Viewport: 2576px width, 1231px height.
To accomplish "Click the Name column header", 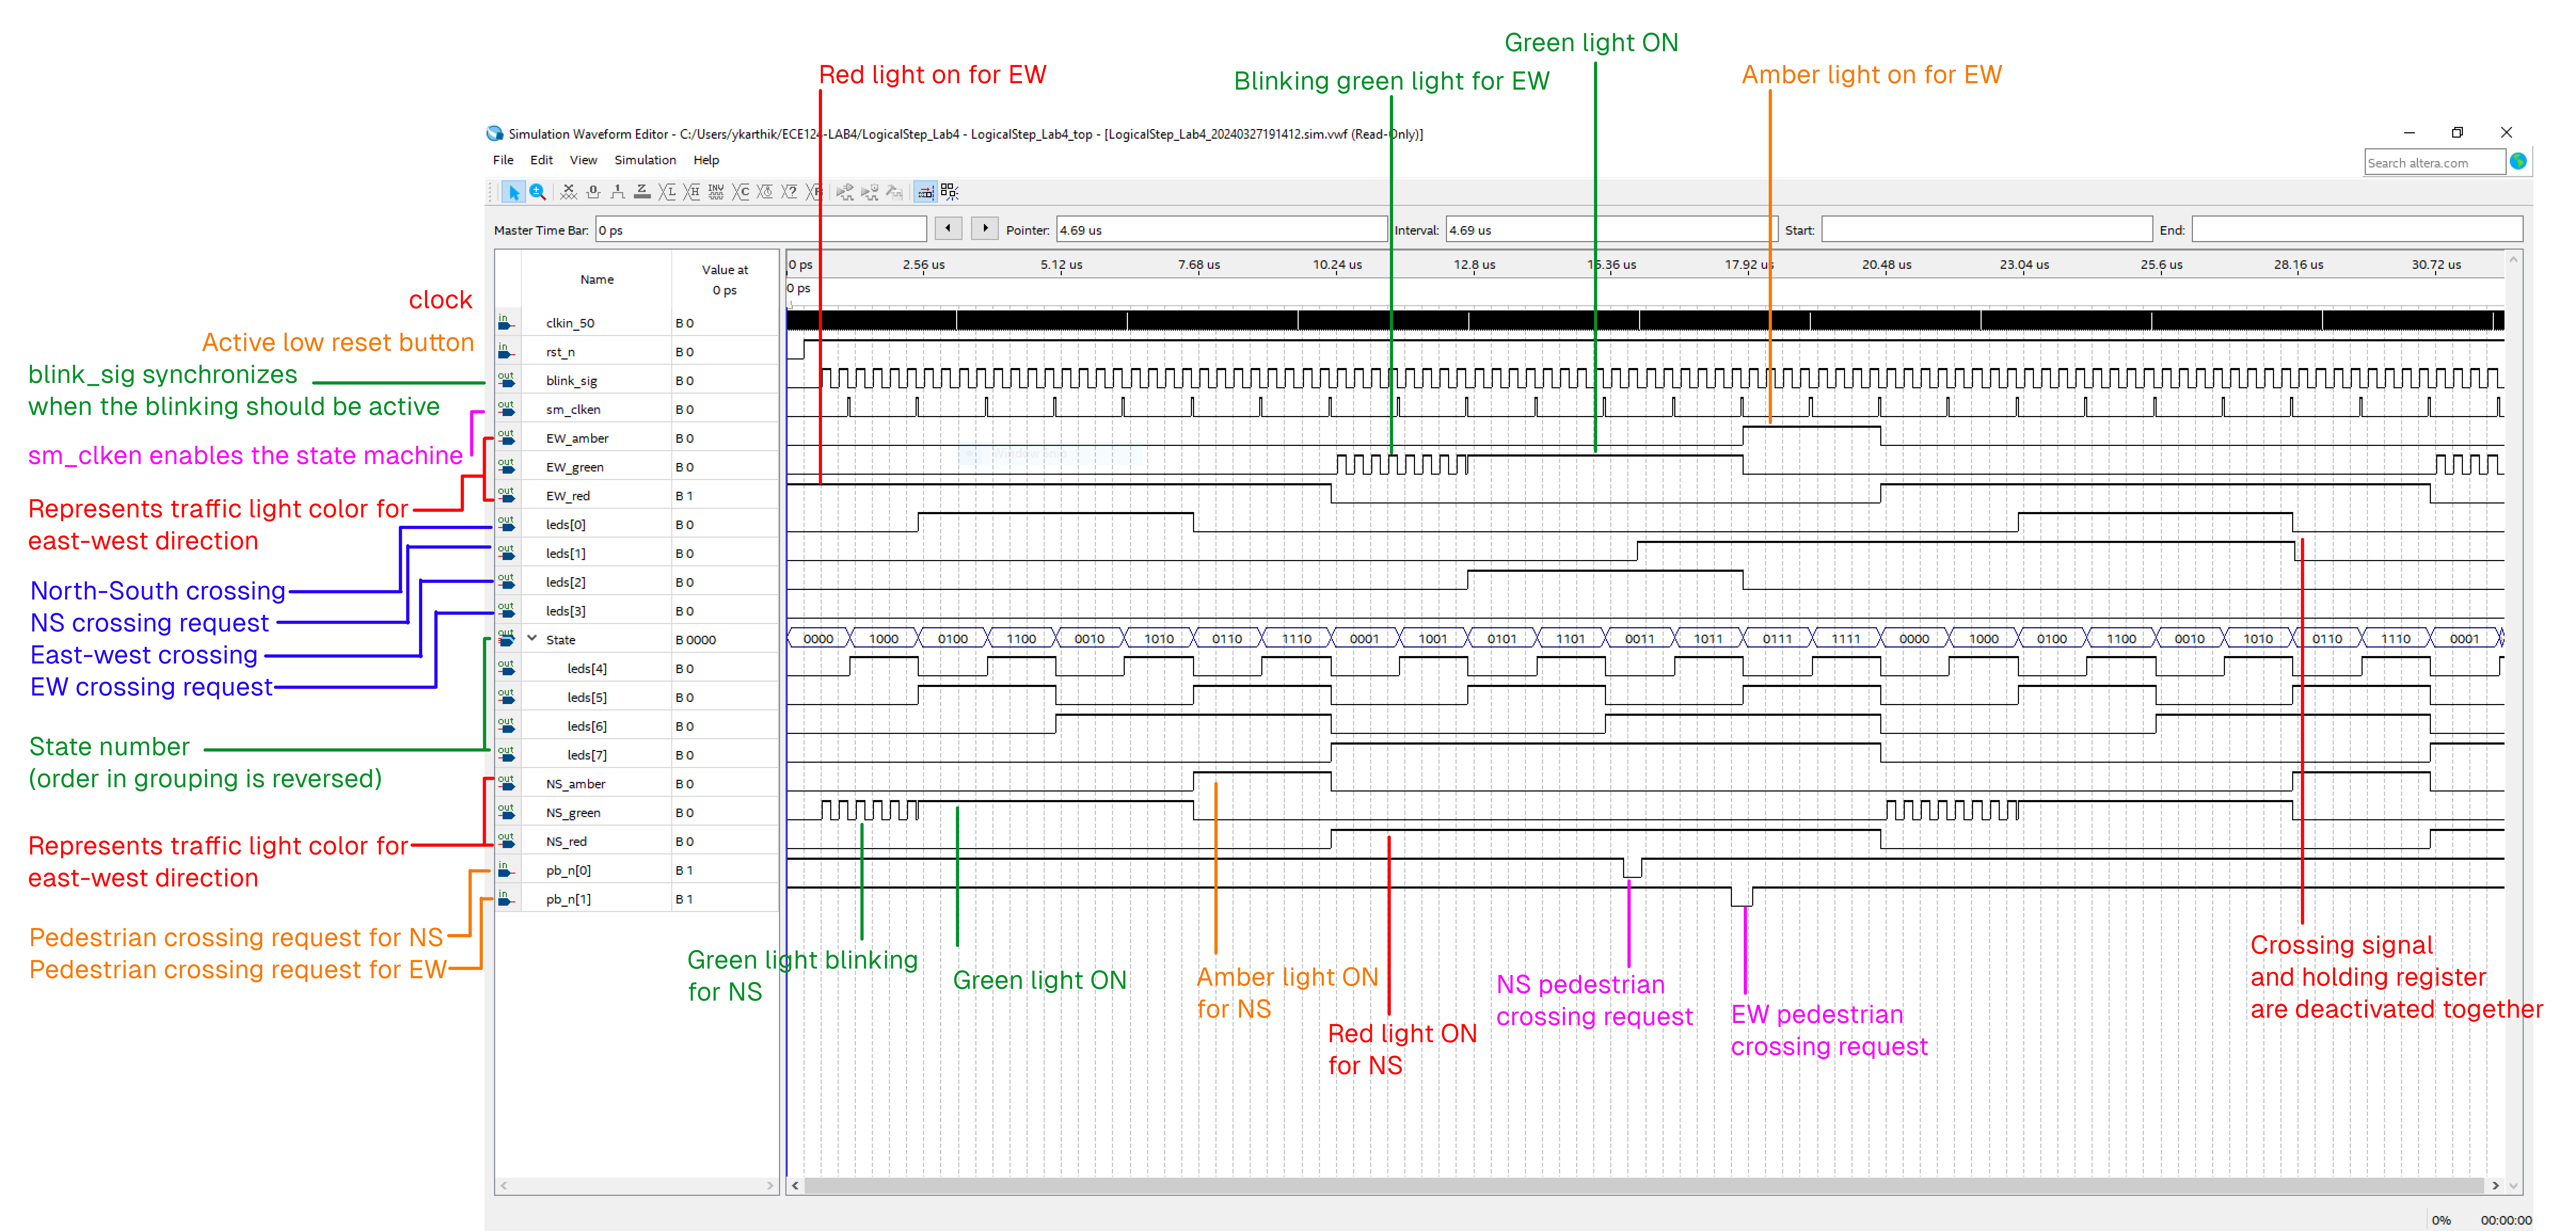I will 597,280.
